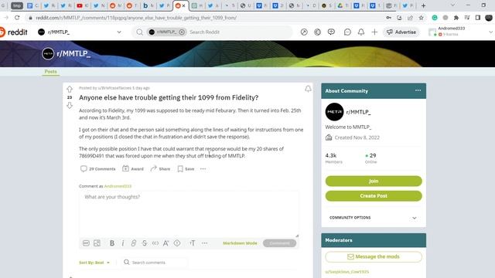Viewport: 495px width, 278px height.
Task: Focus the comment text box
Action: pos(189,215)
